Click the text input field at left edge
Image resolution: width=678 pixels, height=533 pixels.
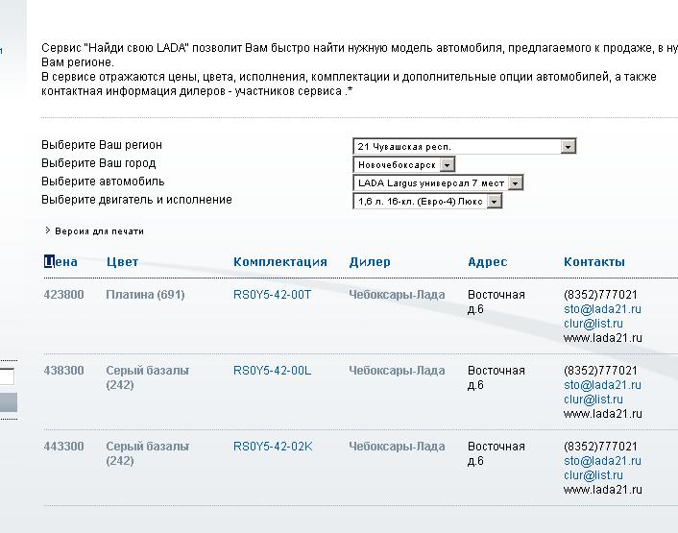[7, 376]
